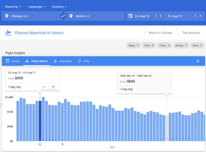
Task: Open the Economy class dropdown
Action: pyautogui.click(x=59, y=7)
